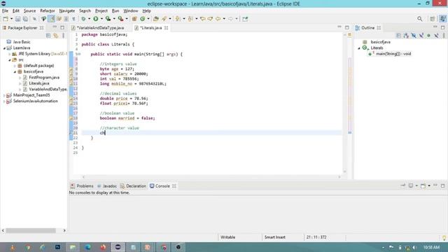Screen dimensions: 448x252
Task: Click the Quick Access magnifier icon
Action: tap(420, 19)
